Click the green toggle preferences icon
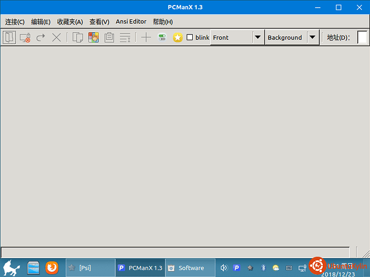Image resolution: width=370 pixels, height=277 pixels. 162,38
